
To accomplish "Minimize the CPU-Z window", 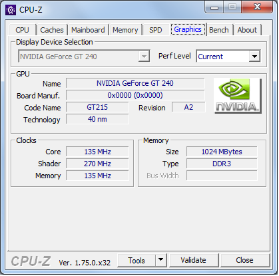I will click(x=214, y=7).
